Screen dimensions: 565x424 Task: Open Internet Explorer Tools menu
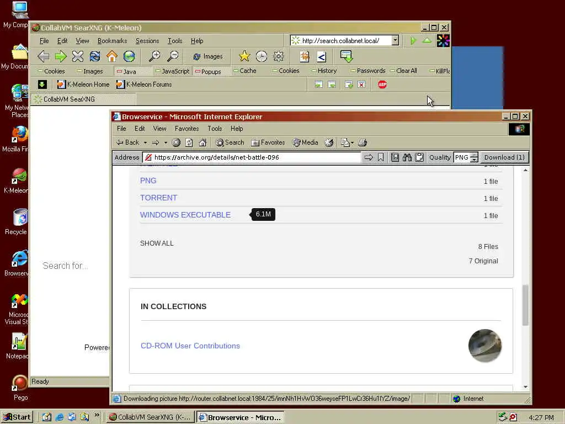(x=215, y=128)
